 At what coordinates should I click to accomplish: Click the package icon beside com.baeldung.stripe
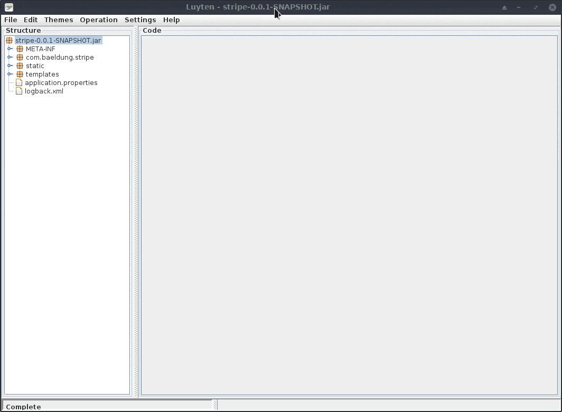pyautogui.click(x=20, y=57)
